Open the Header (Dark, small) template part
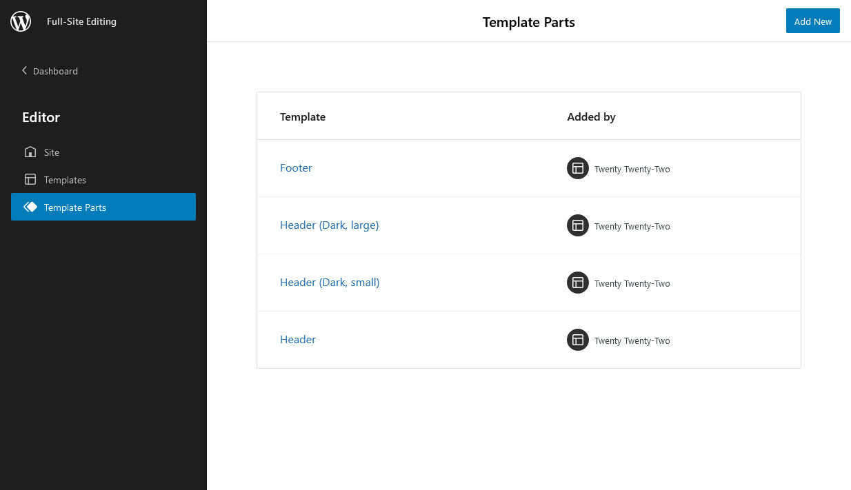Image resolution: width=851 pixels, height=490 pixels. click(330, 282)
